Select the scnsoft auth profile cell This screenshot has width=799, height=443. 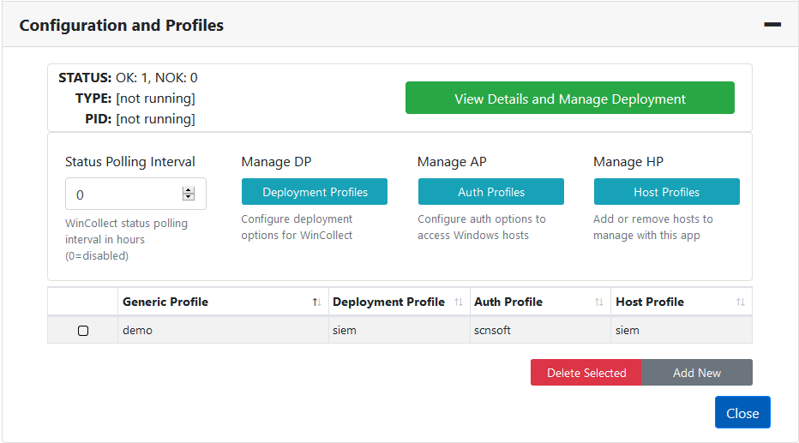click(x=493, y=331)
